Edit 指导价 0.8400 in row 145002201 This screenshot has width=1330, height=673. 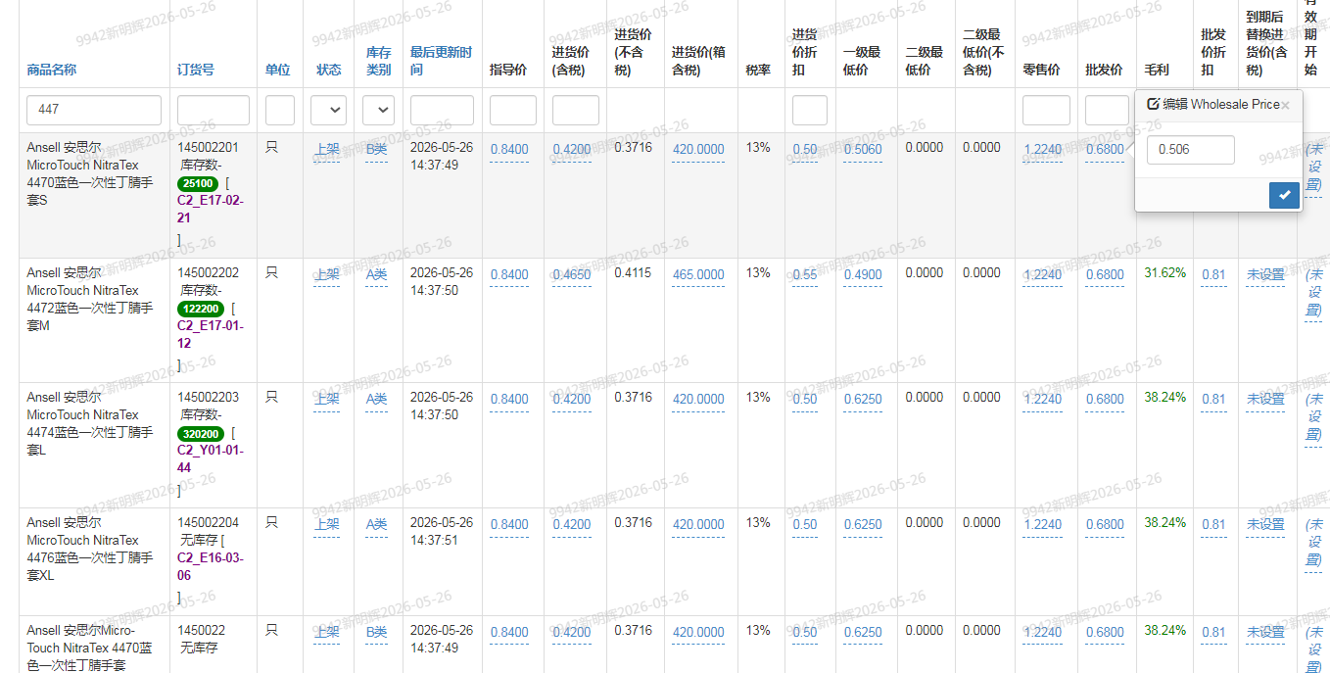[509, 150]
